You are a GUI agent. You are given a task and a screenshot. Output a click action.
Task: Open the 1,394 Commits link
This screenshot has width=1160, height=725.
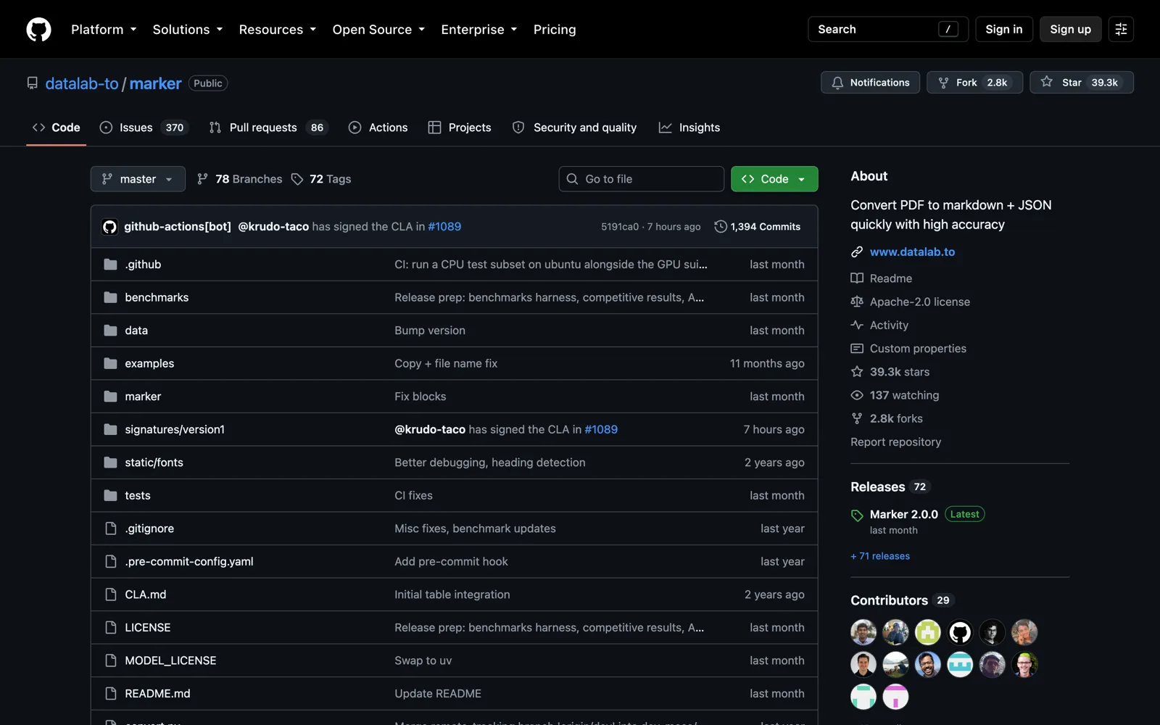click(x=758, y=227)
